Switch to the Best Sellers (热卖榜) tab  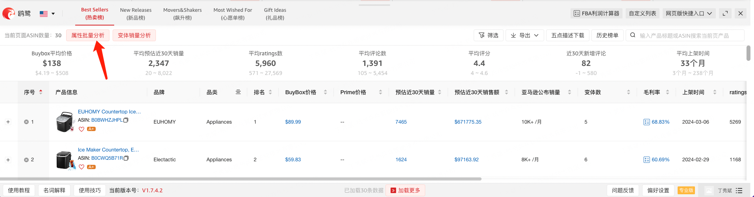point(94,14)
